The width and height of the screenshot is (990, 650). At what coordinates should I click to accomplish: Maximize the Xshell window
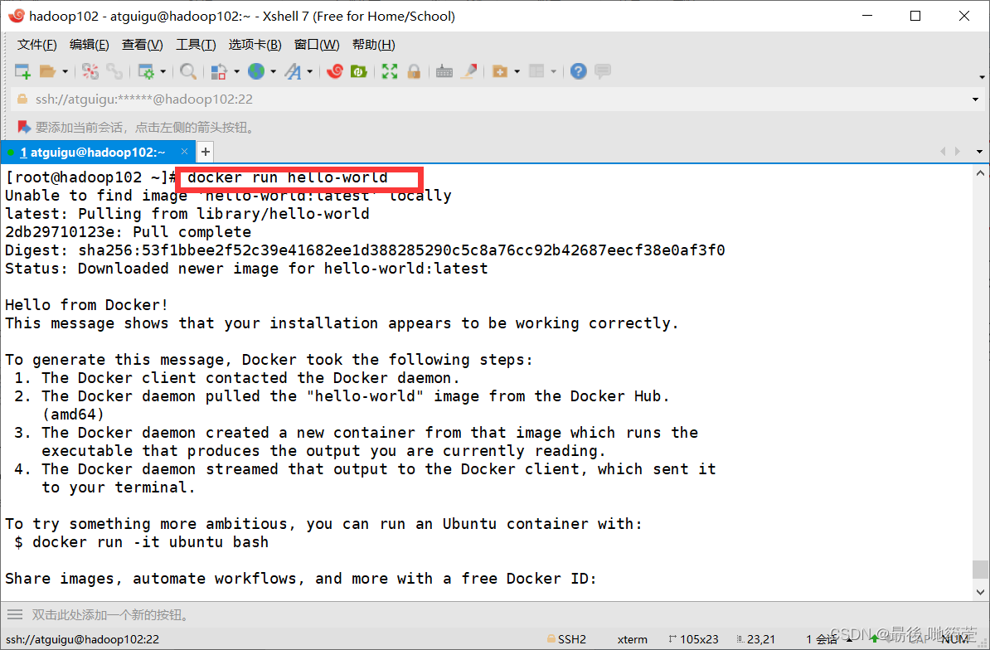coord(915,17)
